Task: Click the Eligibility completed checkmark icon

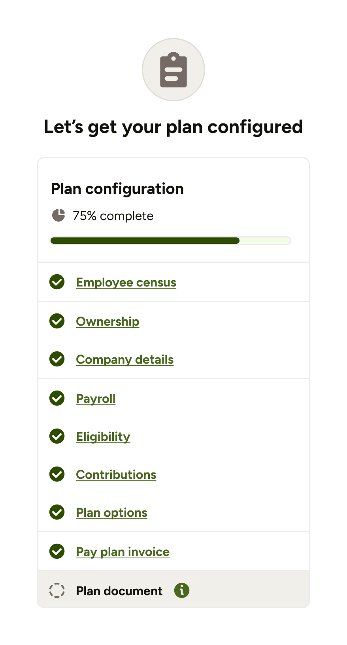Action: coord(57,436)
